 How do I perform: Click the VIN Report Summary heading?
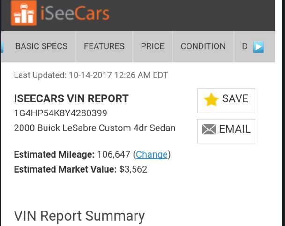point(79,216)
